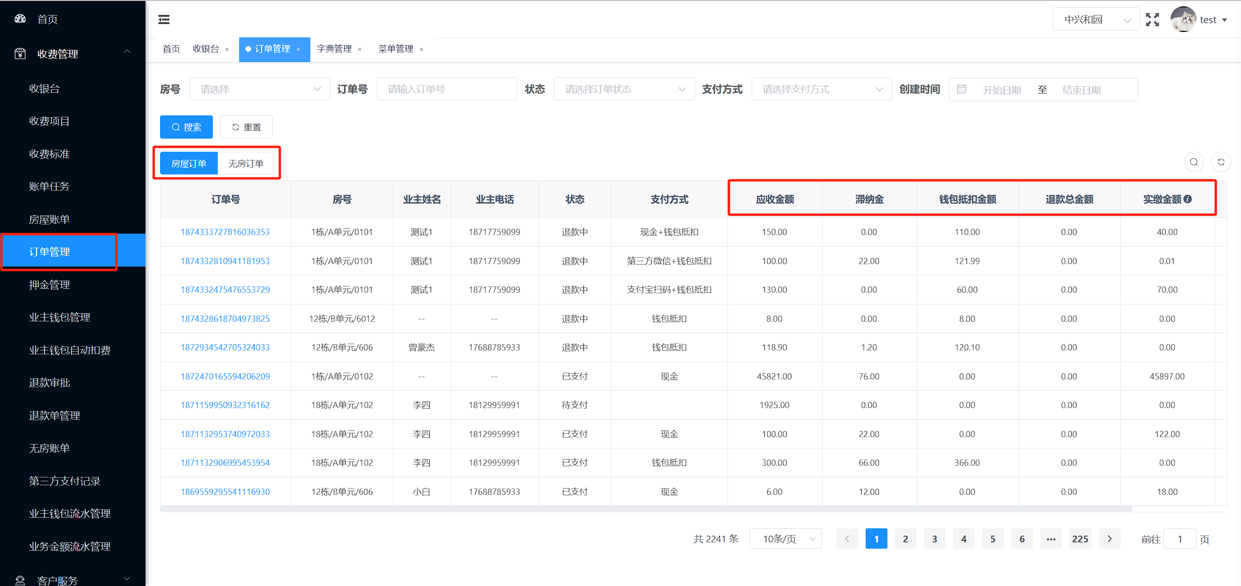The image size is (1241, 586).
Task: Close the 字典管理 tab
Action: tap(360, 49)
